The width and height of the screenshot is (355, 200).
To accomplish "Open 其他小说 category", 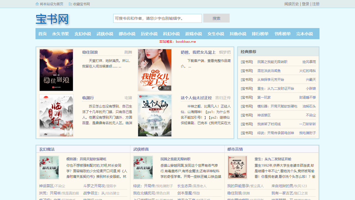I will 238,34.
